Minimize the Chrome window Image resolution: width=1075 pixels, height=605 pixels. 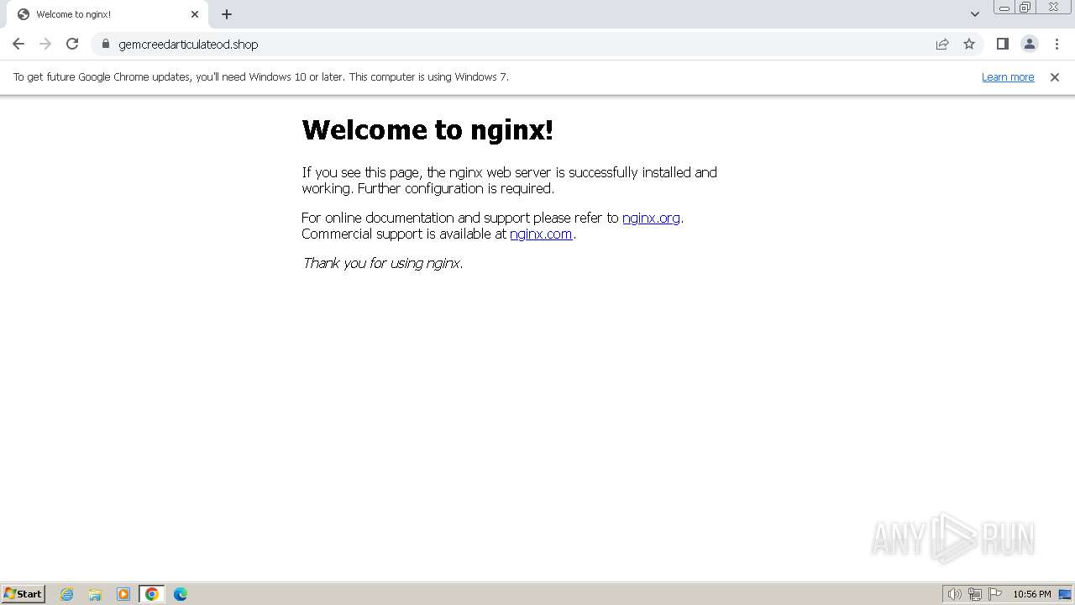(x=1004, y=8)
